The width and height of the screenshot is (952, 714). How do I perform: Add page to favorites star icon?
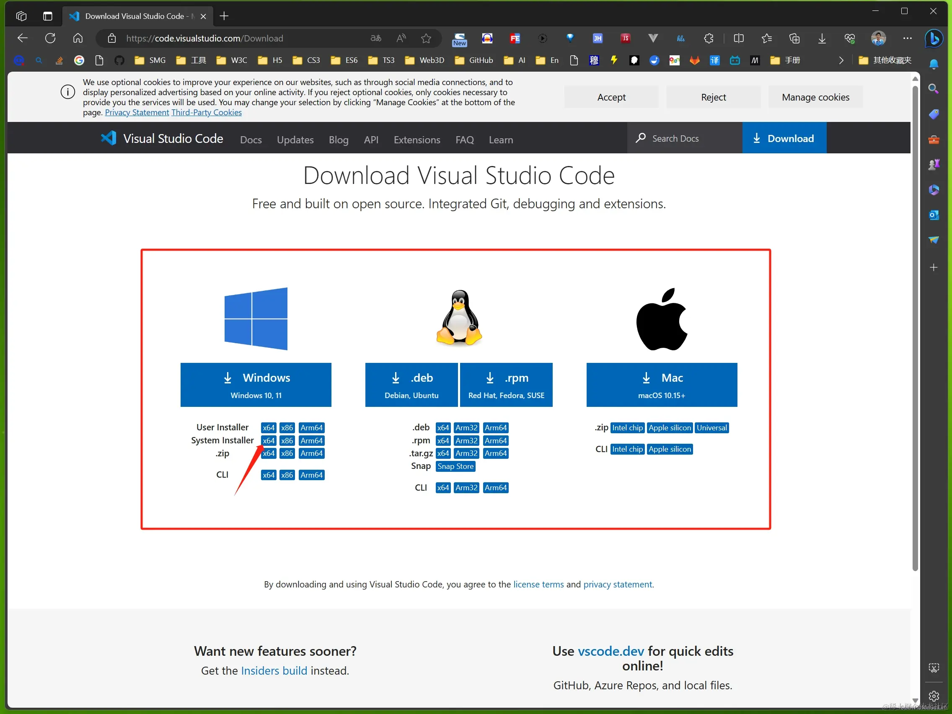click(426, 38)
